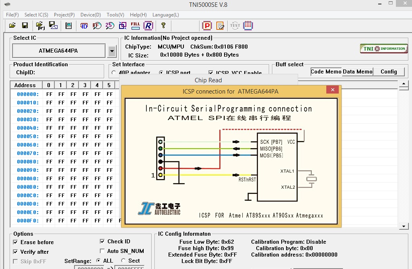Select the Sect range radio button
The image size is (412, 269).
click(x=123, y=261)
